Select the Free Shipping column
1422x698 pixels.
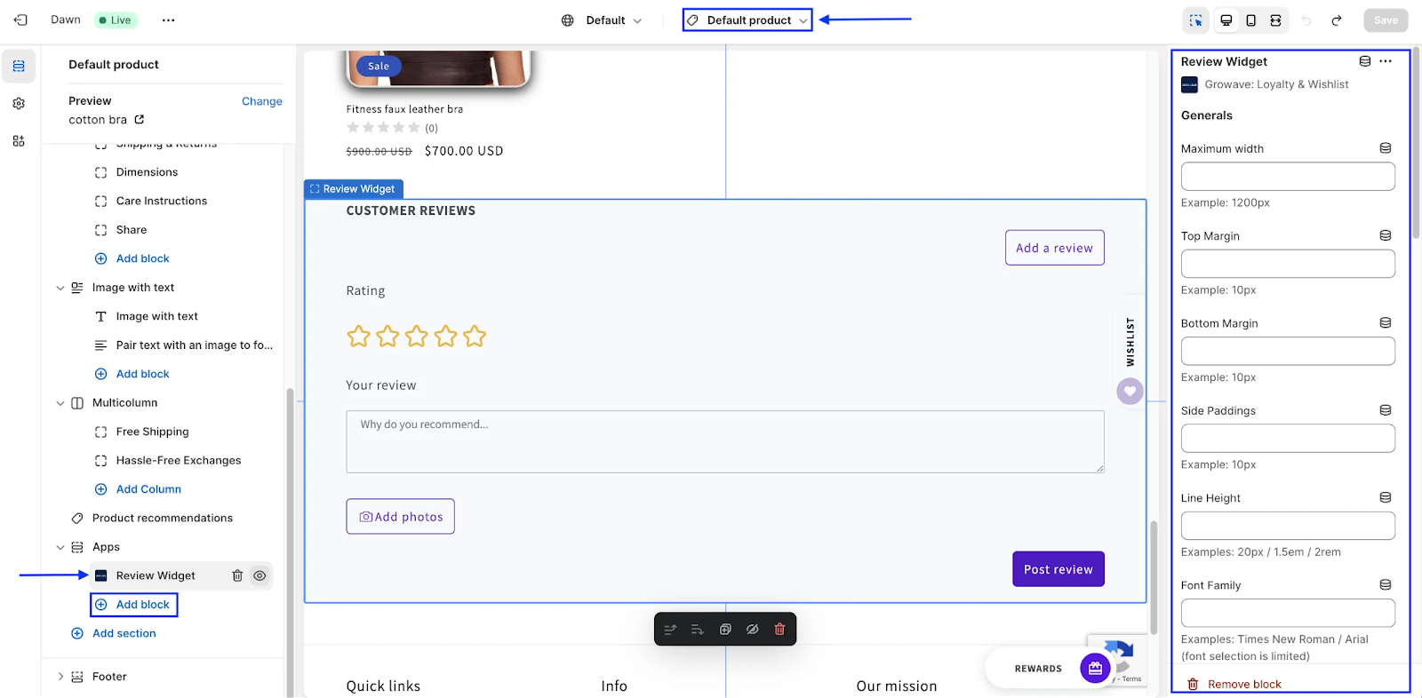coord(153,432)
